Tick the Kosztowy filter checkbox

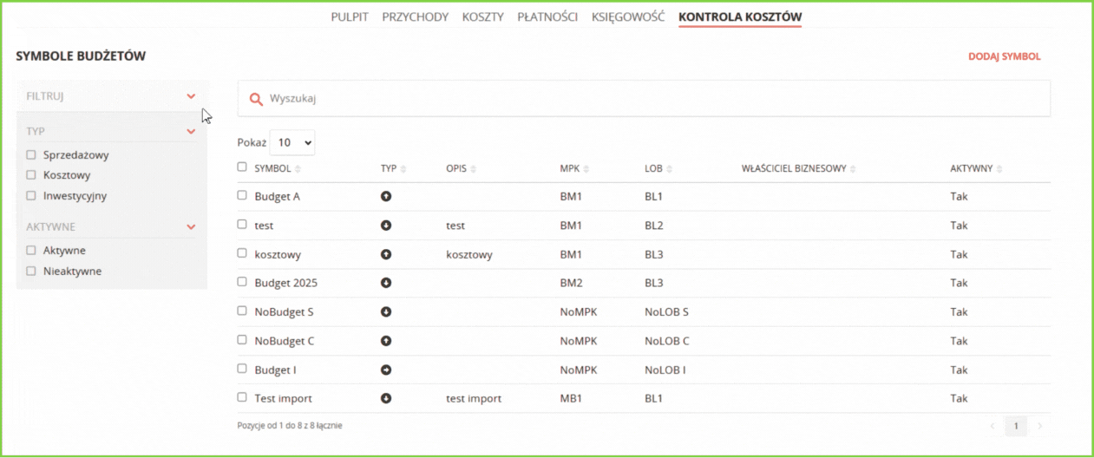31,175
